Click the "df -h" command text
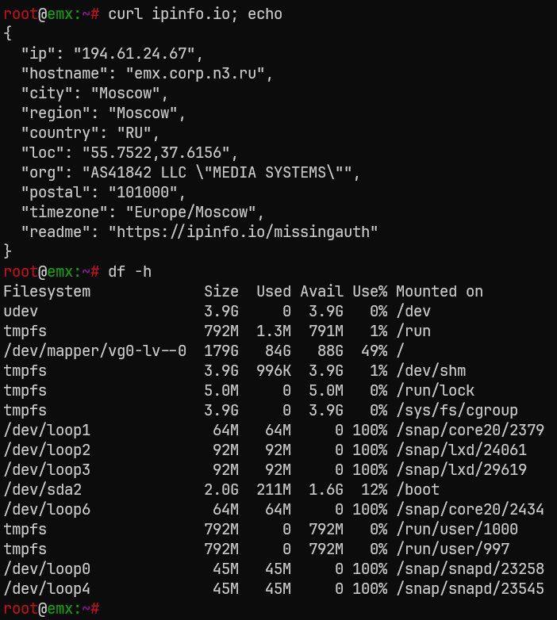The width and height of the screenshot is (557, 620). tap(129, 272)
